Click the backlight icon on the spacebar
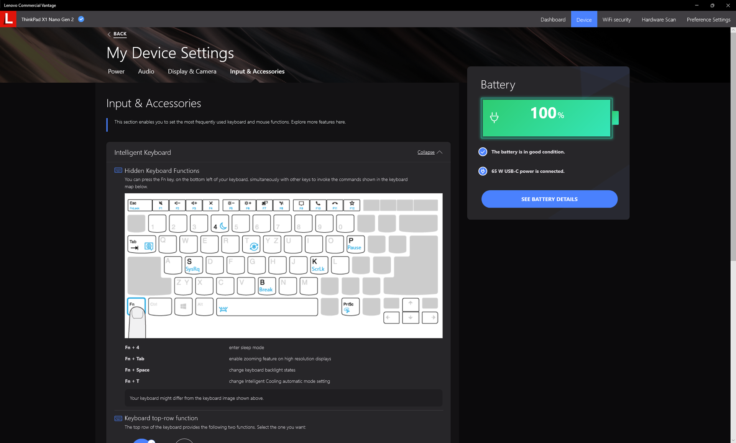736x443 pixels. (x=223, y=309)
